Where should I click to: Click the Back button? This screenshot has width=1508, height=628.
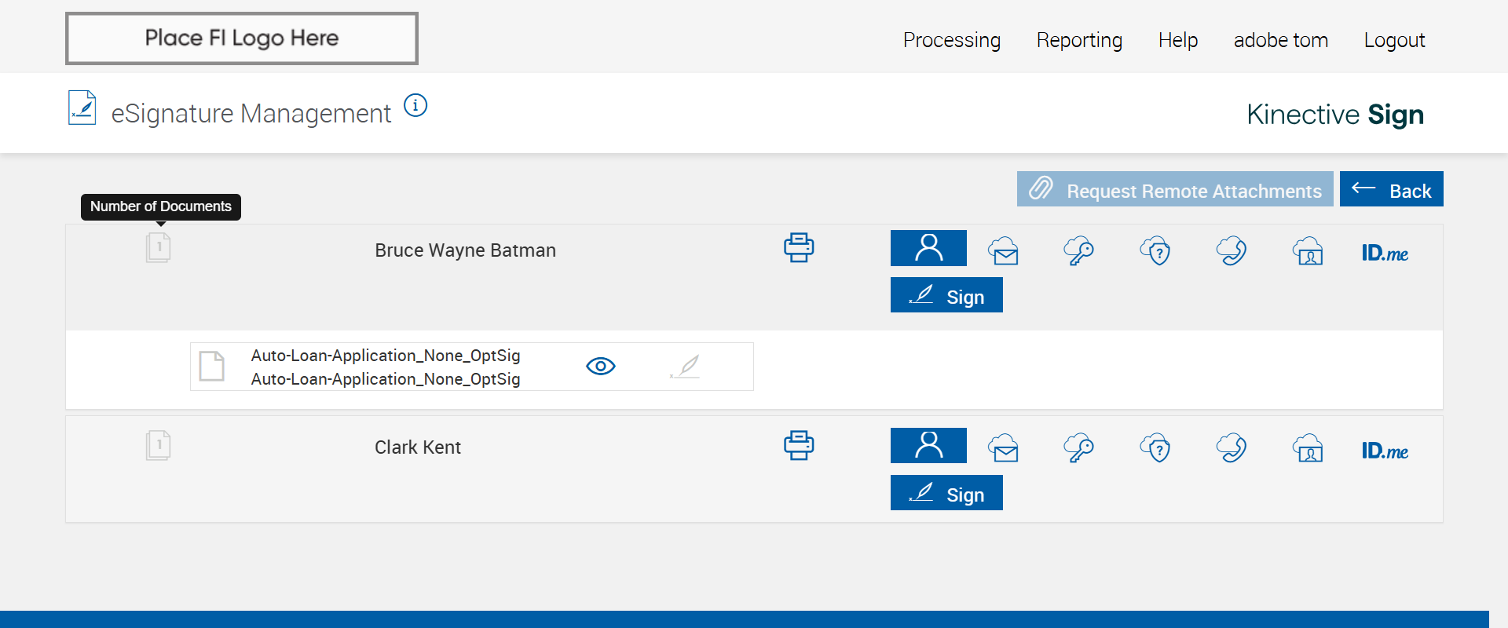(1391, 189)
